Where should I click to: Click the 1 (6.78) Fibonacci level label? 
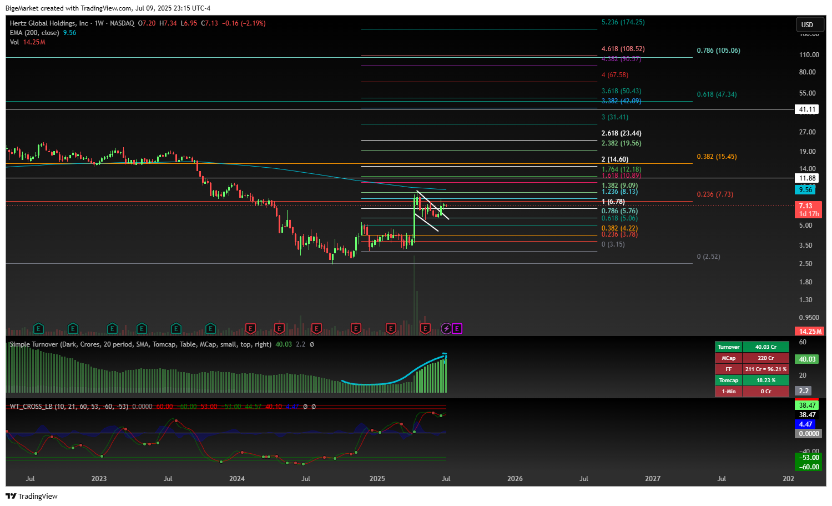click(x=613, y=202)
